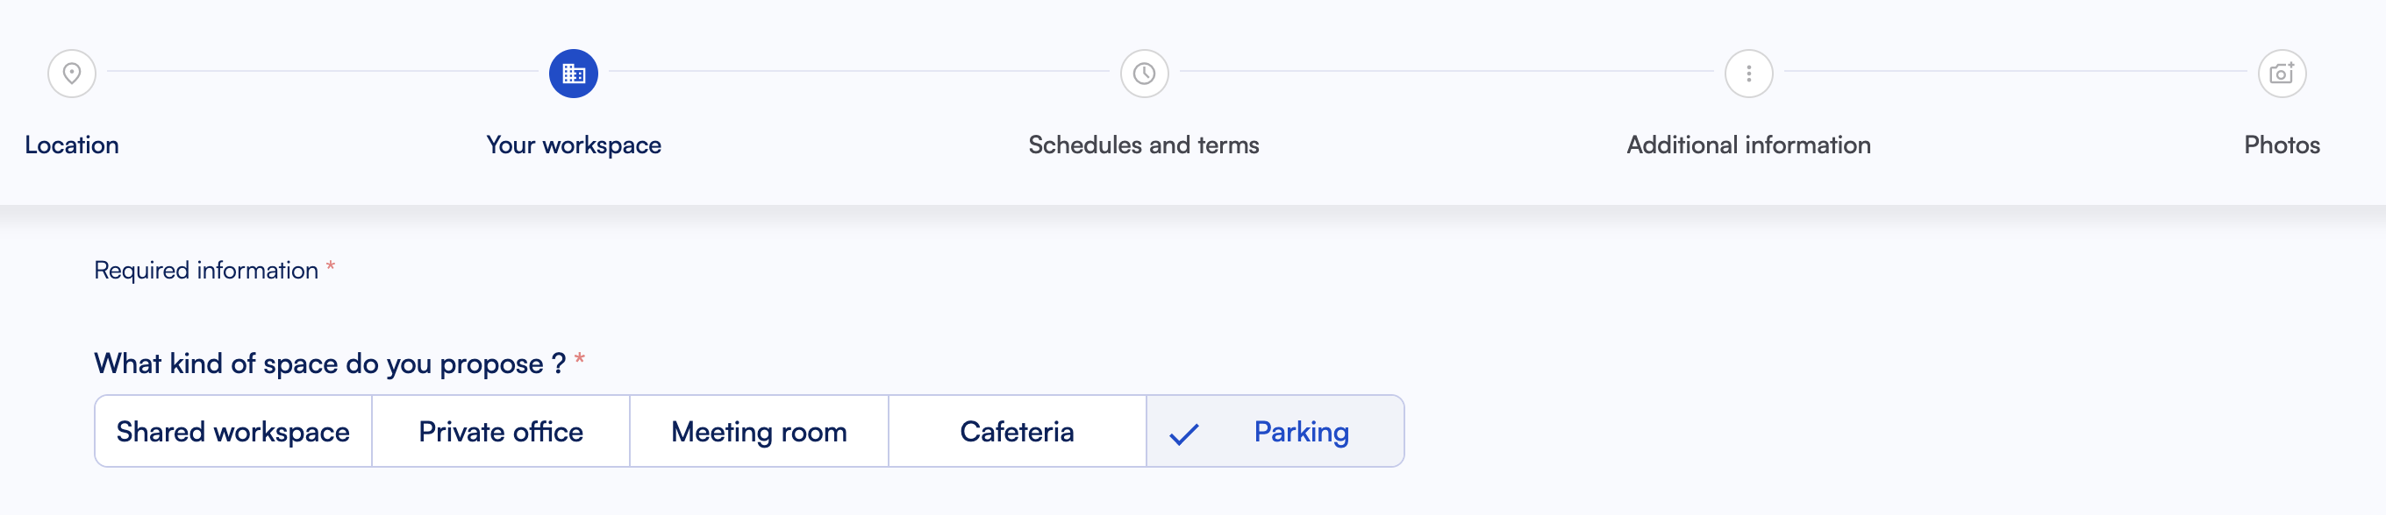Click progress line between Location and Your workspace
Image resolution: width=2386 pixels, height=515 pixels.
coord(322,71)
